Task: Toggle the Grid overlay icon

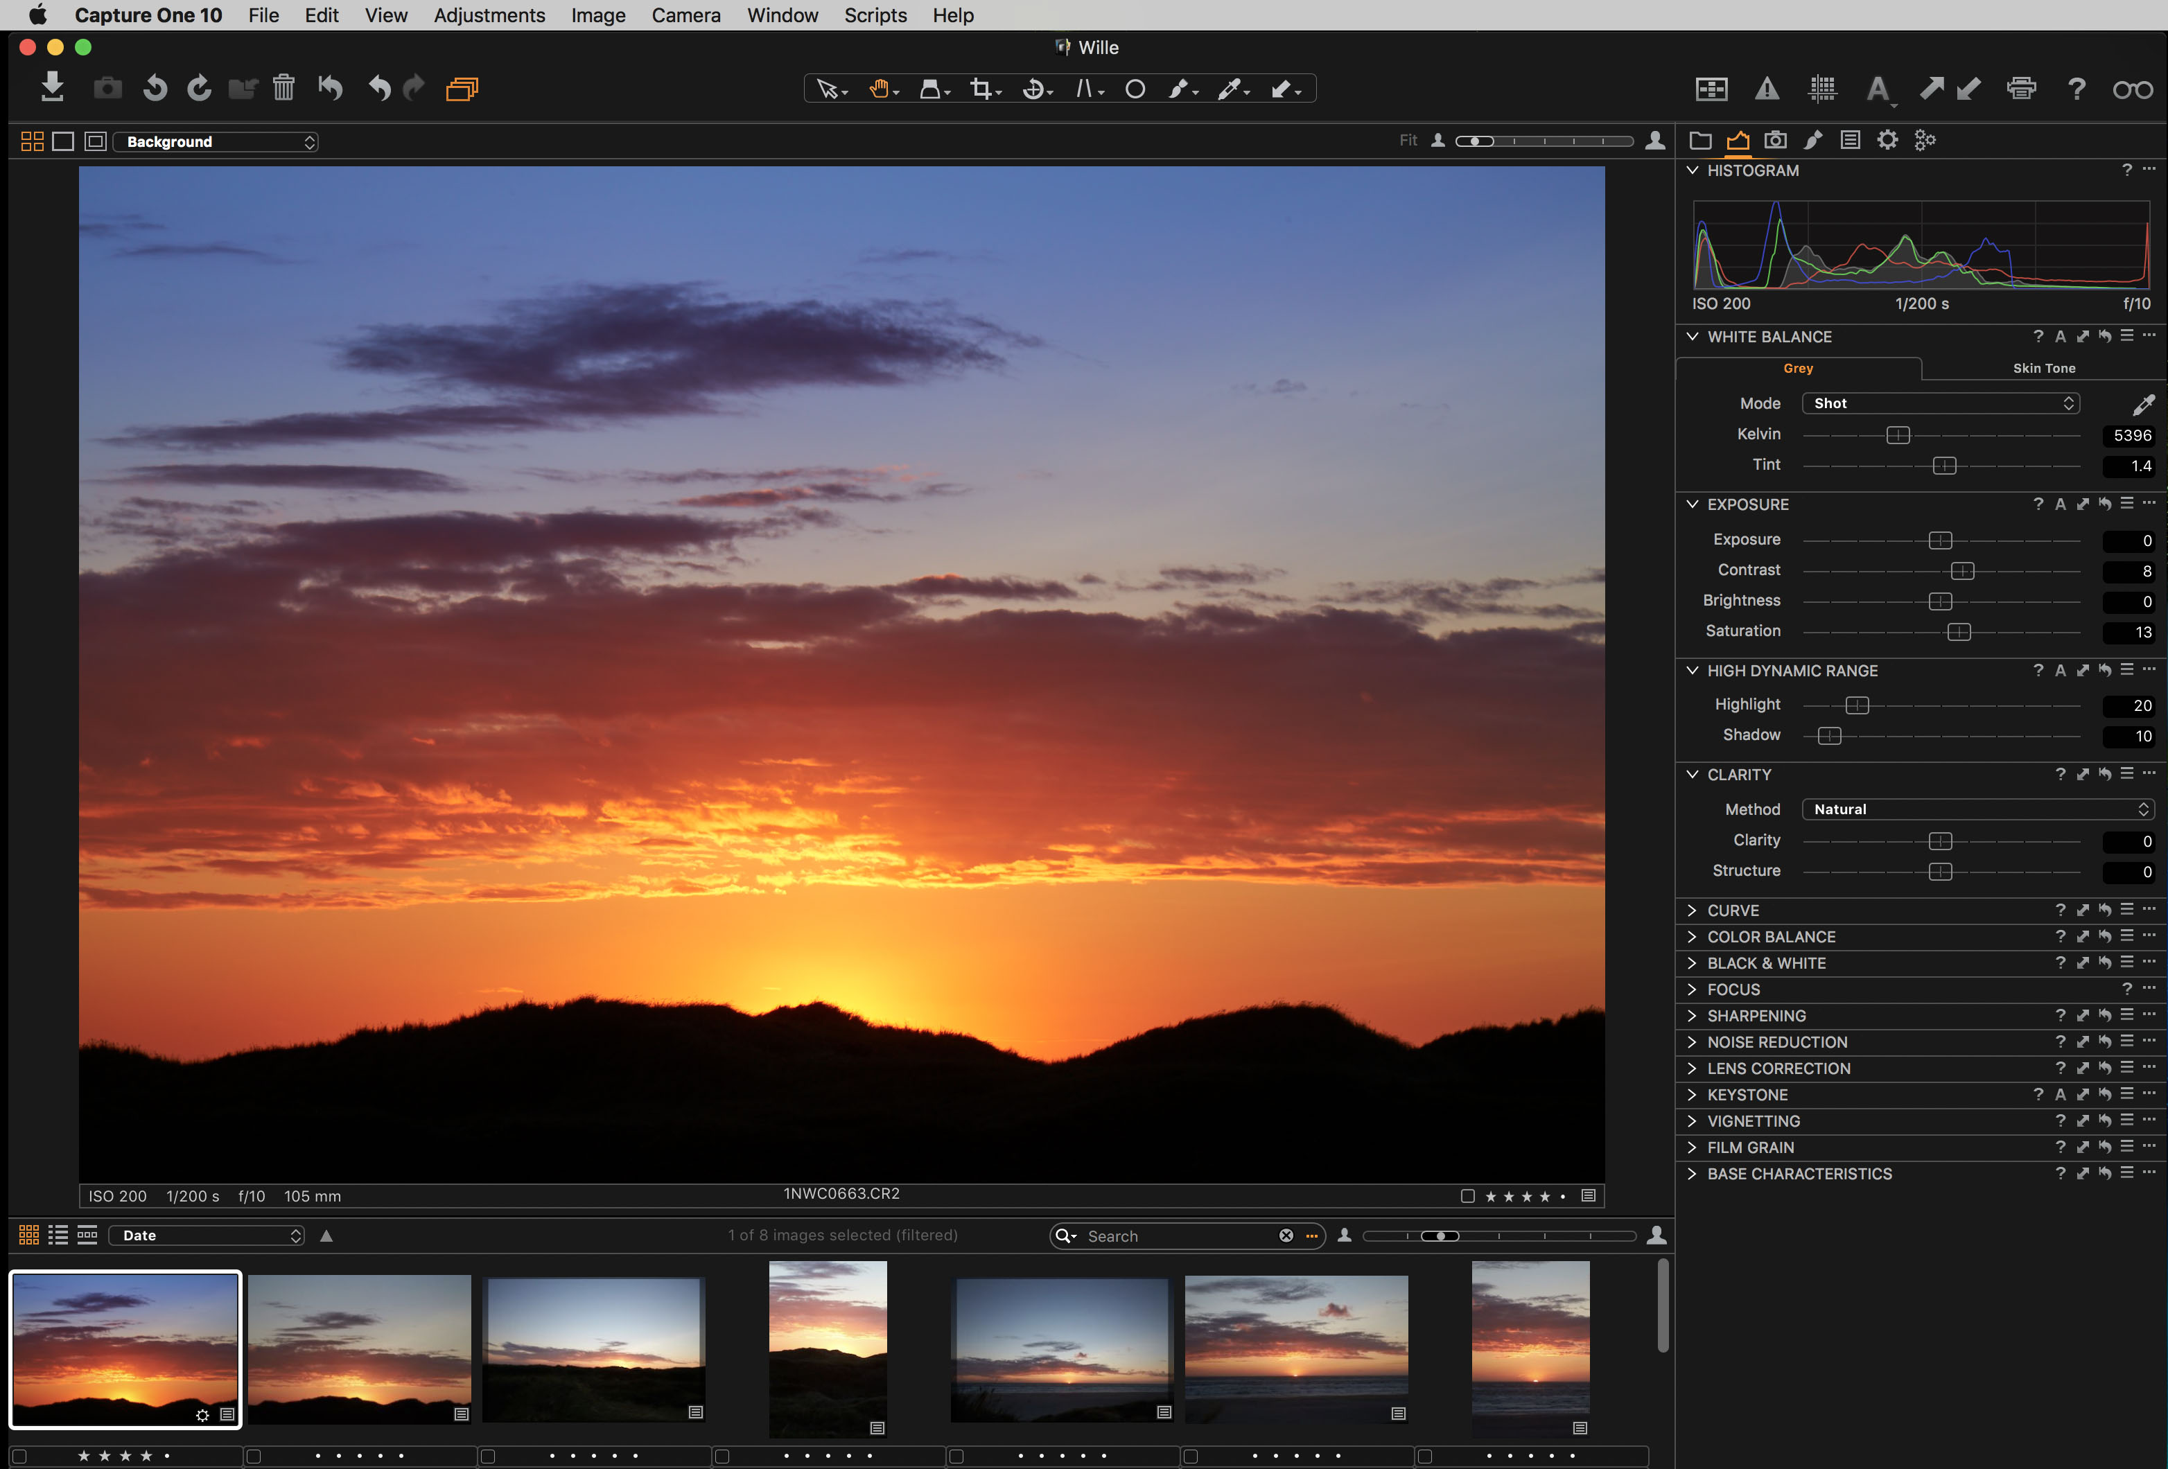Action: click(1822, 89)
